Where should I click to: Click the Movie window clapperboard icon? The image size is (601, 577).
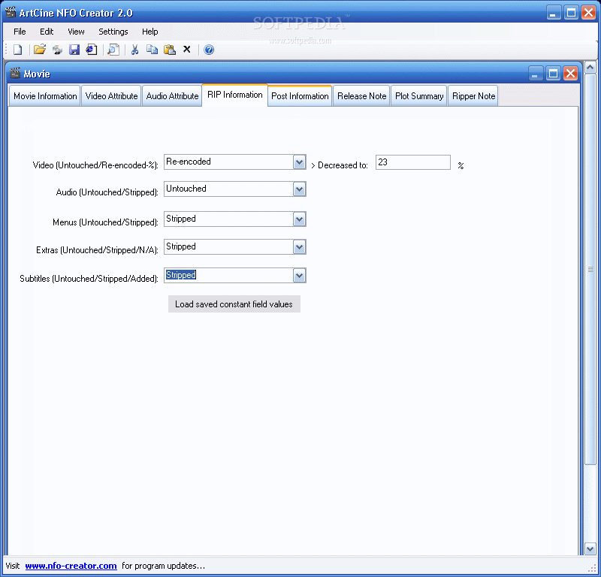coord(14,73)
